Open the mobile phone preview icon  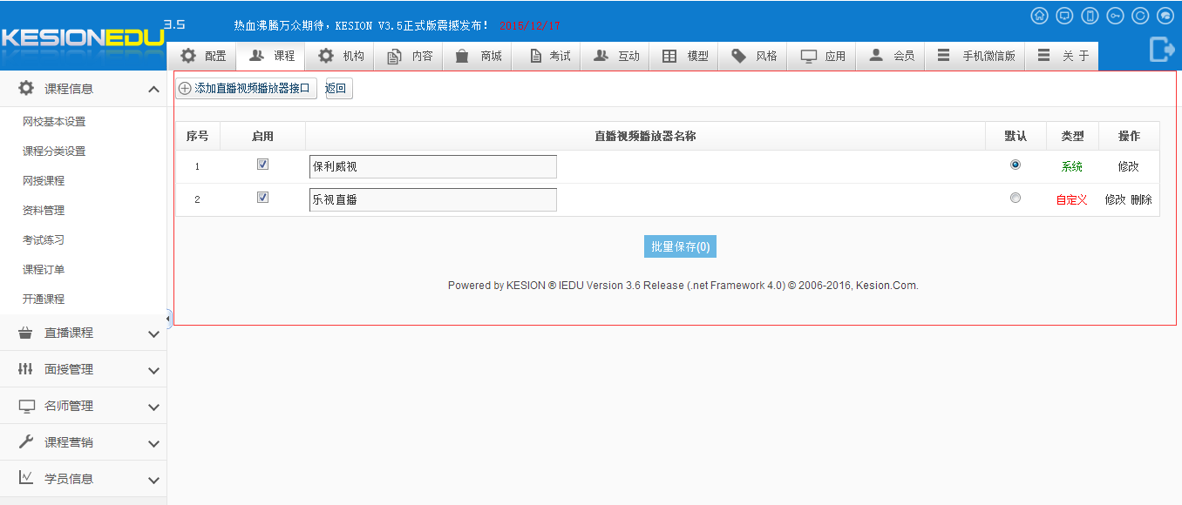[1090, 16]
